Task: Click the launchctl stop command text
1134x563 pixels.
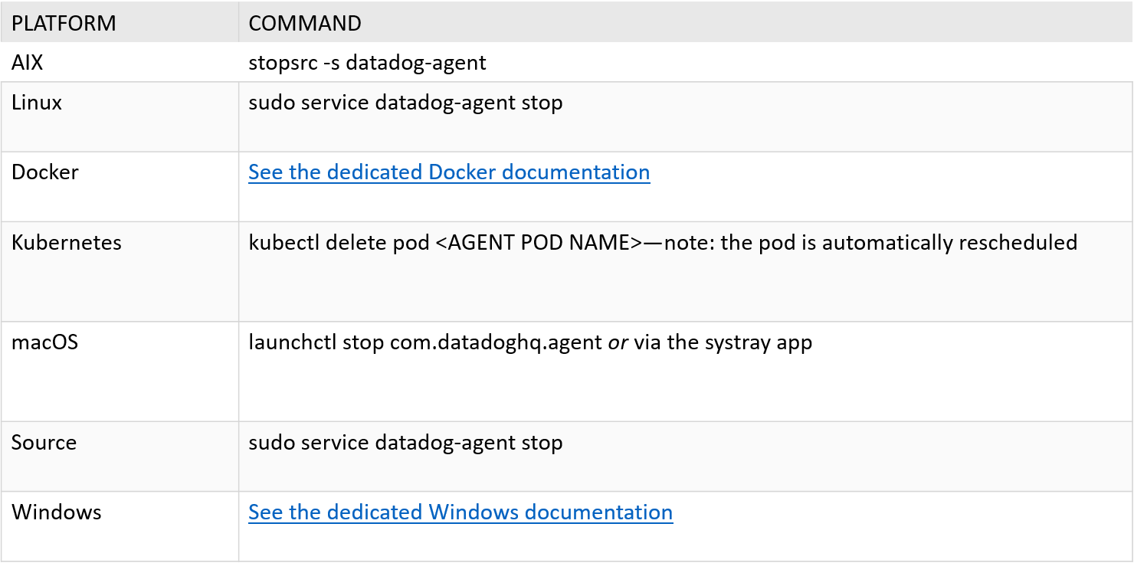Action: coord(425,342)
